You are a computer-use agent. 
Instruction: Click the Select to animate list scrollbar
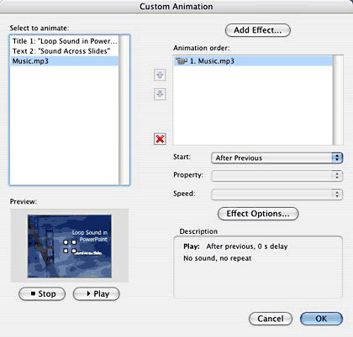coord(124,110)
